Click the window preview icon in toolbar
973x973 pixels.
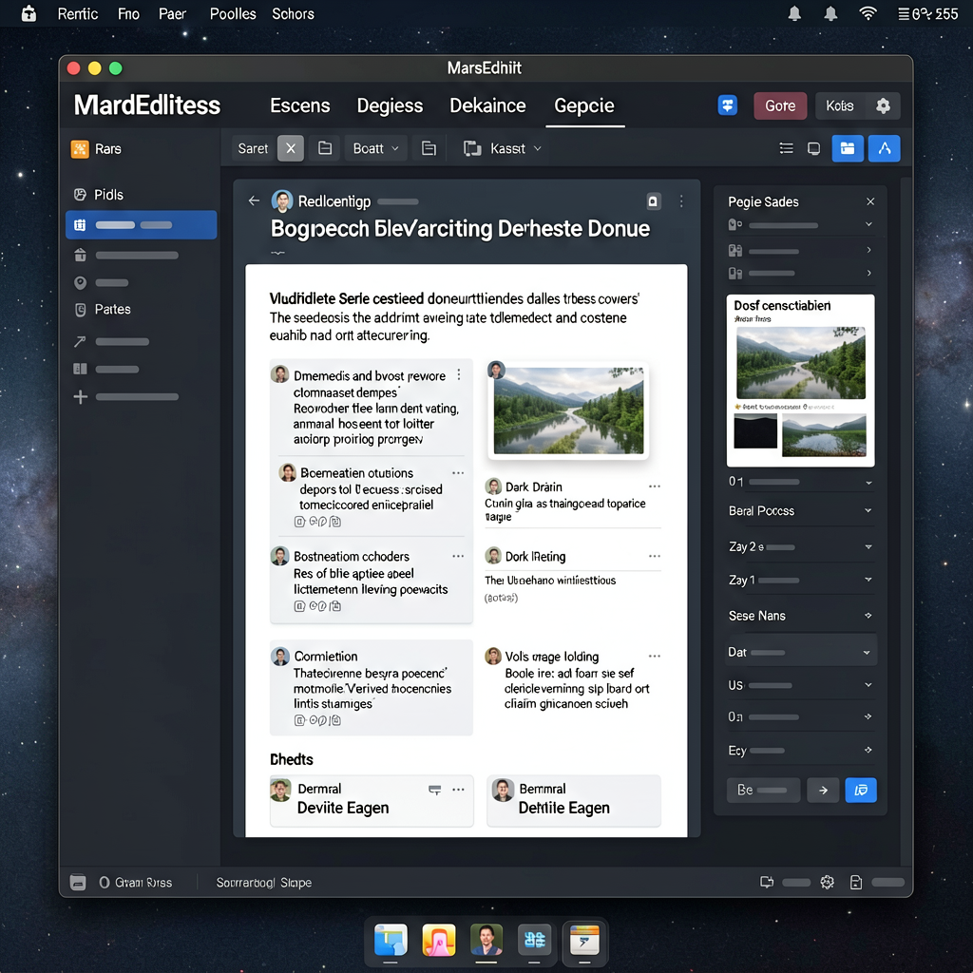pos(813,148)
